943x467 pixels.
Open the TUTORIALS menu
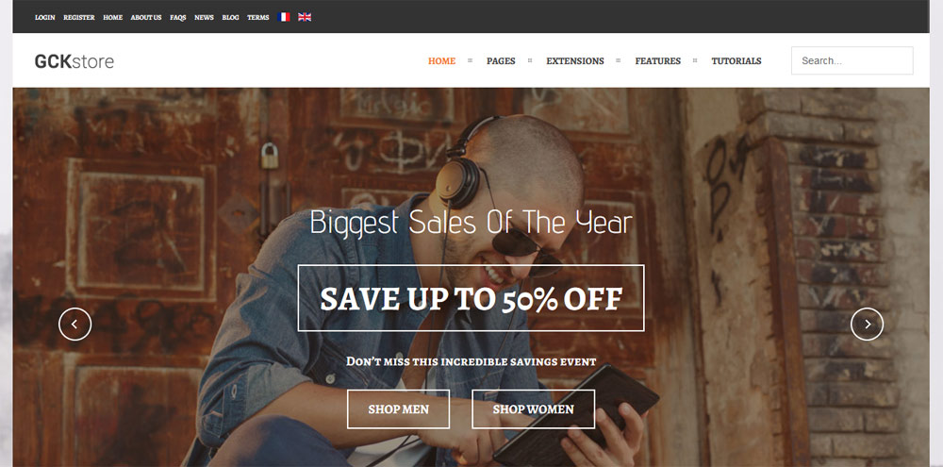(736, 60)
